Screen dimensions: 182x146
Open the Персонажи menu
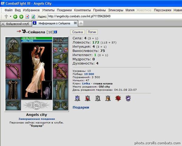(x=163, y=10)
